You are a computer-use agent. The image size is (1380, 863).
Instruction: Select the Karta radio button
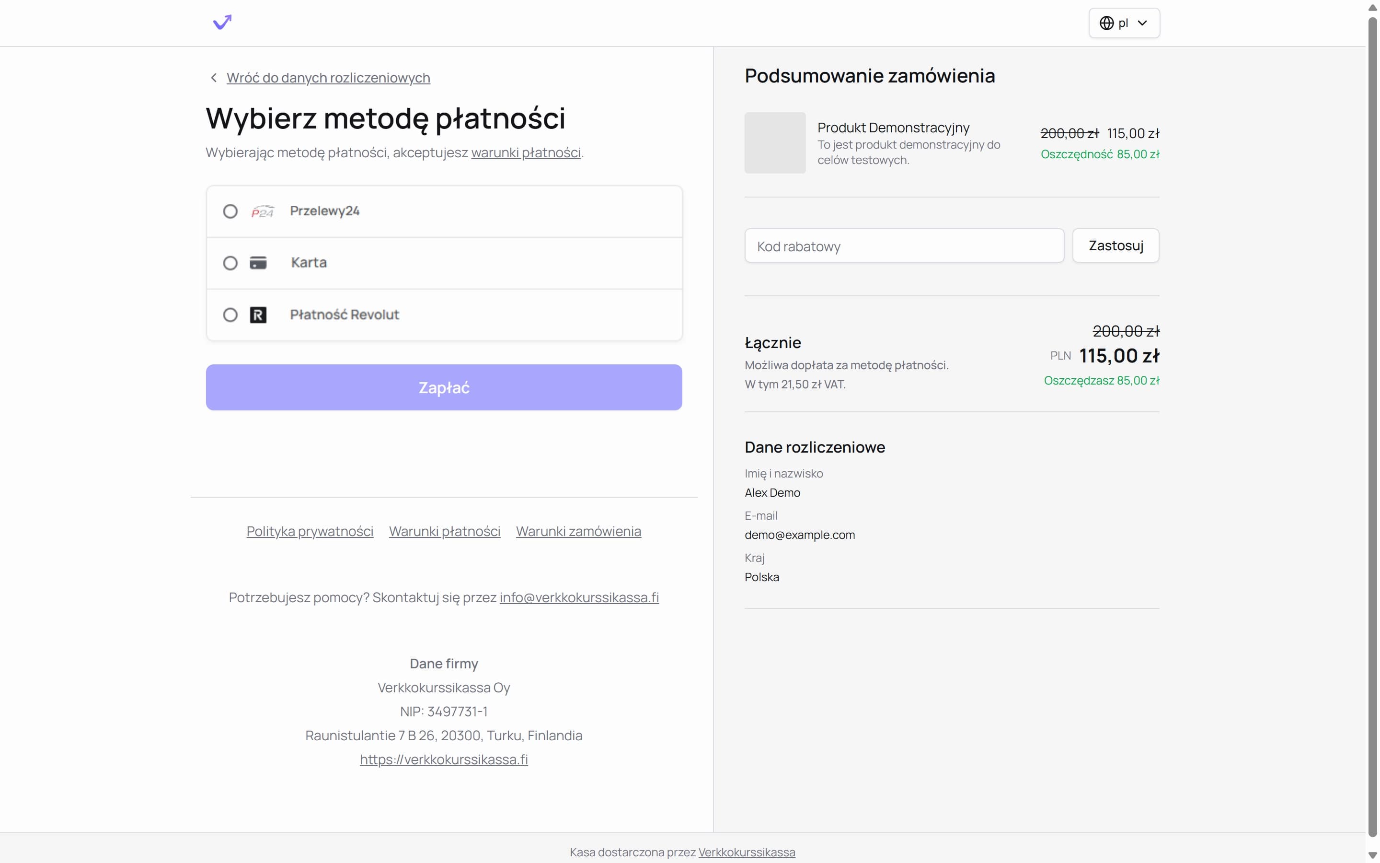(x=230, y=263)
